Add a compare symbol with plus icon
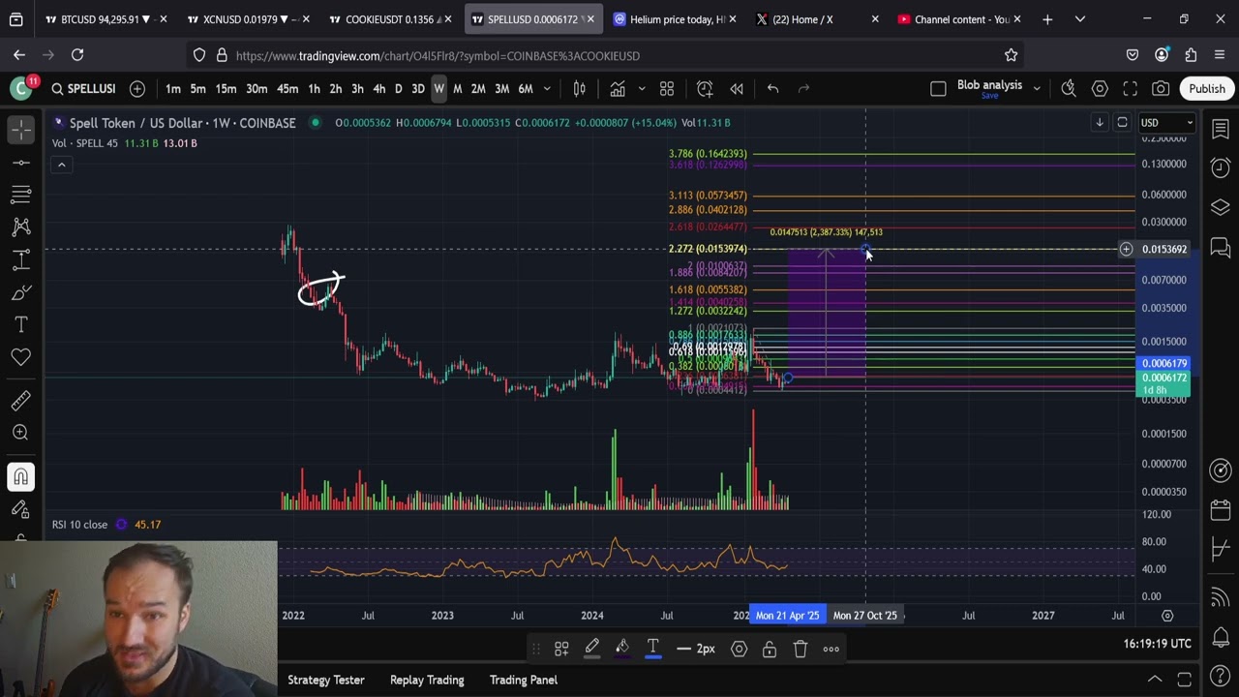The height and width of the screenshot is (697, 1239). click(x=137, y=89)
